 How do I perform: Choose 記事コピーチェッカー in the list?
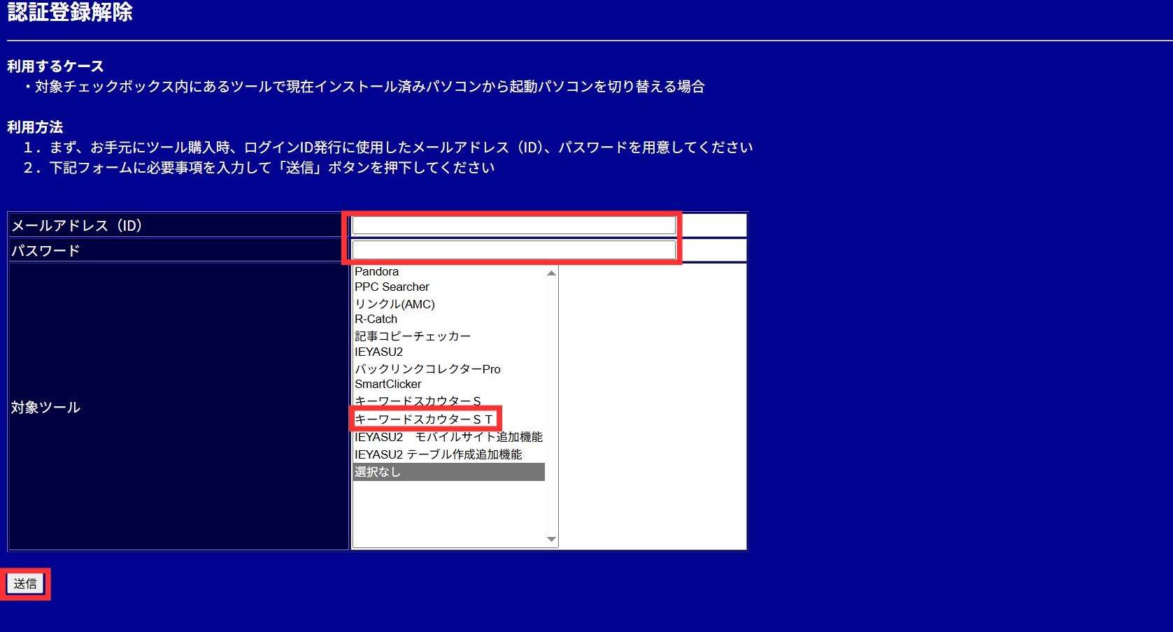(x=412, y=336)
